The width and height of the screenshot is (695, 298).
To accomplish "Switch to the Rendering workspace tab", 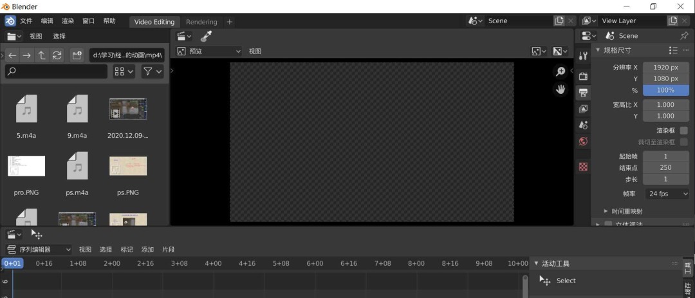I will point(201,22).
